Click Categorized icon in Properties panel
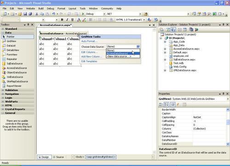Image resolution: width=230 pixels, height=166 pixels. (161, 105)
